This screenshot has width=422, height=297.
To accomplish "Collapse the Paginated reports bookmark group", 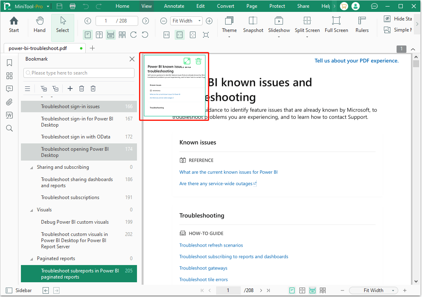I will click(32, 259).
